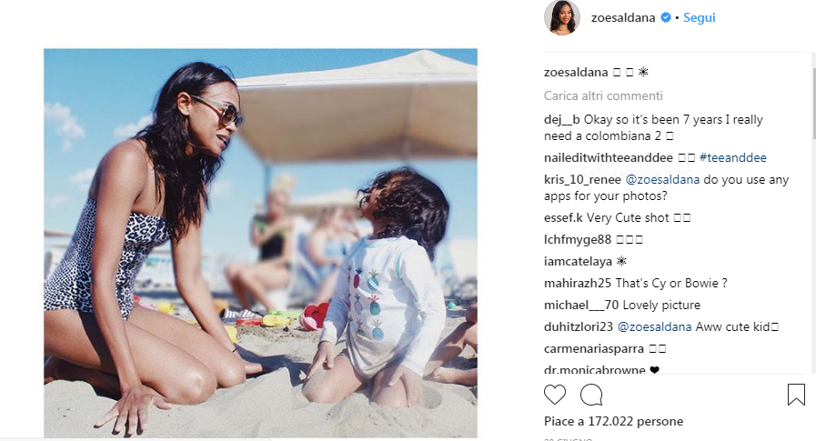
Task: Open the #teeanddee hashtag
Action: point(732,157)
